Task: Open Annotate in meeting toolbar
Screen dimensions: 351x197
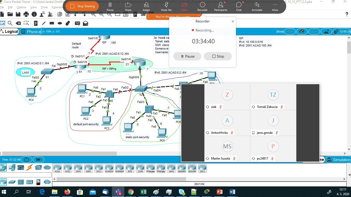Action: pyautogui.click(x=257, y=7)
